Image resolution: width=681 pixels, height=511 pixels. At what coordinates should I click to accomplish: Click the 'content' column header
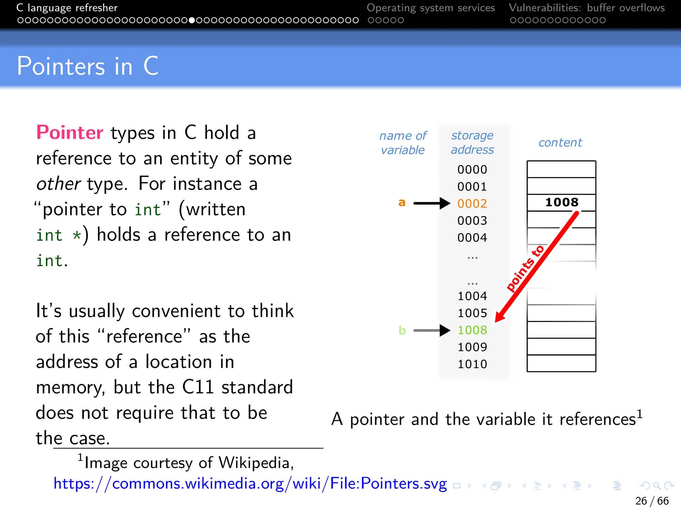(x=560, y=143)
